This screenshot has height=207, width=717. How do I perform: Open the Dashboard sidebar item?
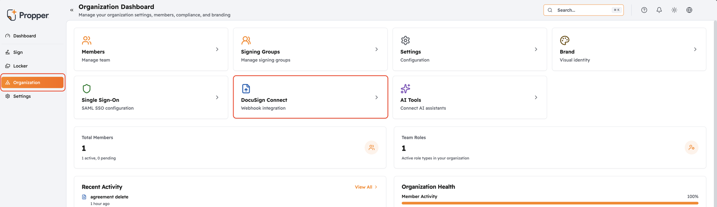[33, 36]
